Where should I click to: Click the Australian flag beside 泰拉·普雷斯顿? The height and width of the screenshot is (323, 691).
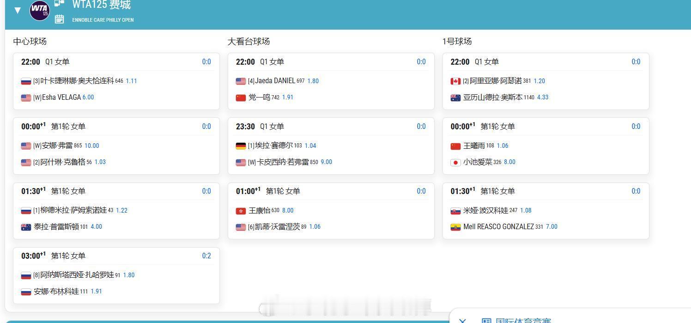(x=26, y=227)
